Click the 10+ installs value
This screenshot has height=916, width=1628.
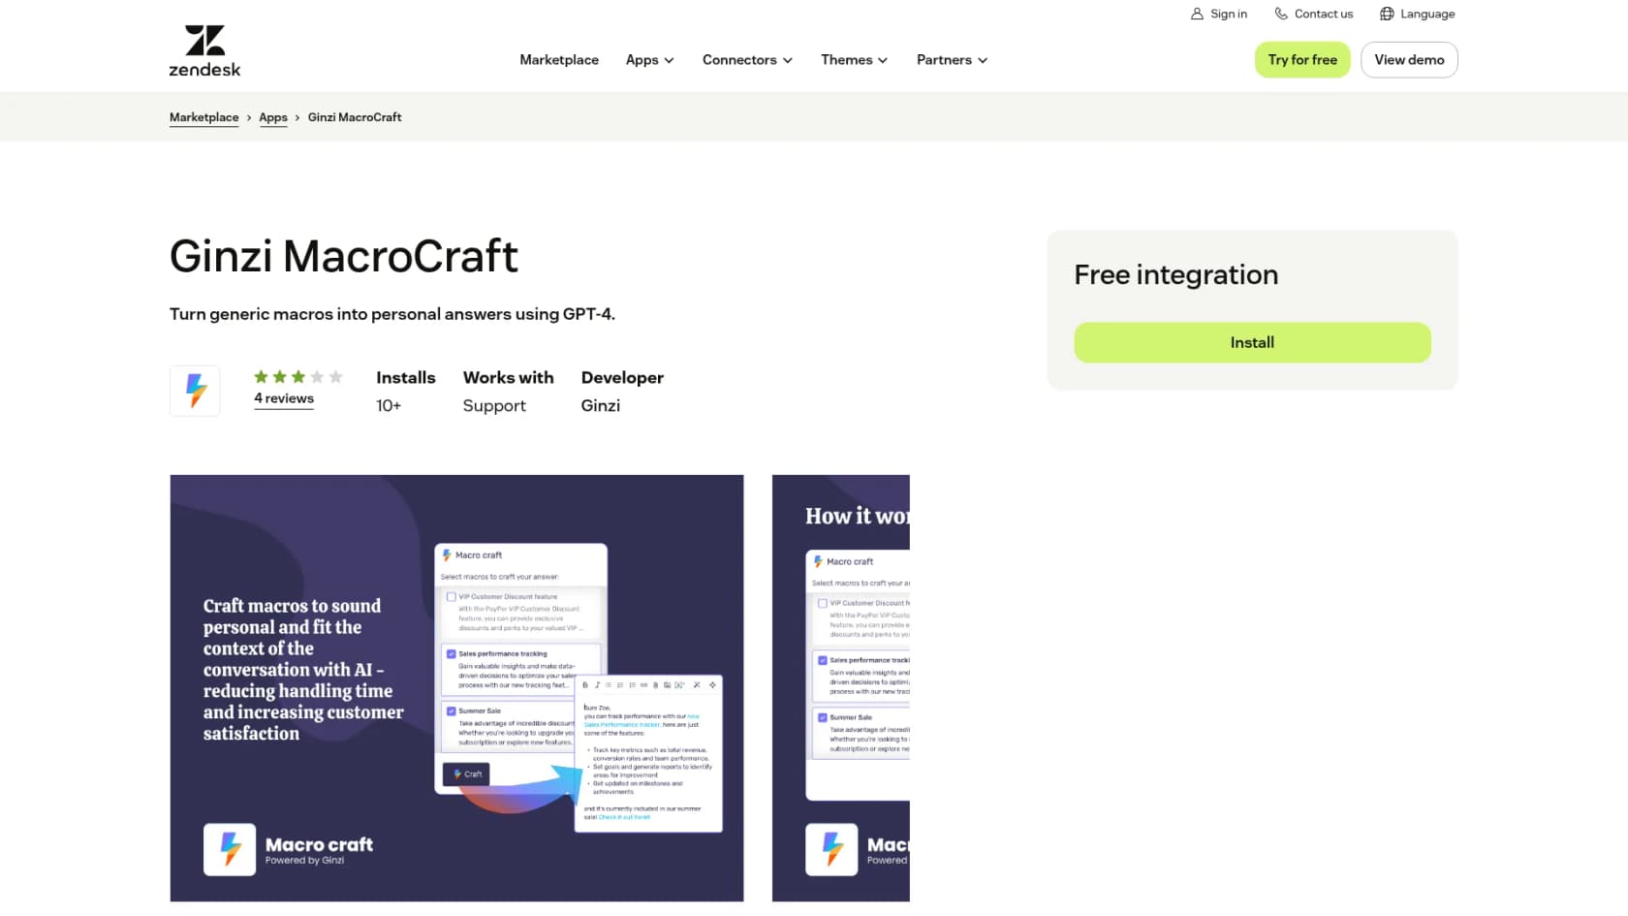click(x=389, y=405)
